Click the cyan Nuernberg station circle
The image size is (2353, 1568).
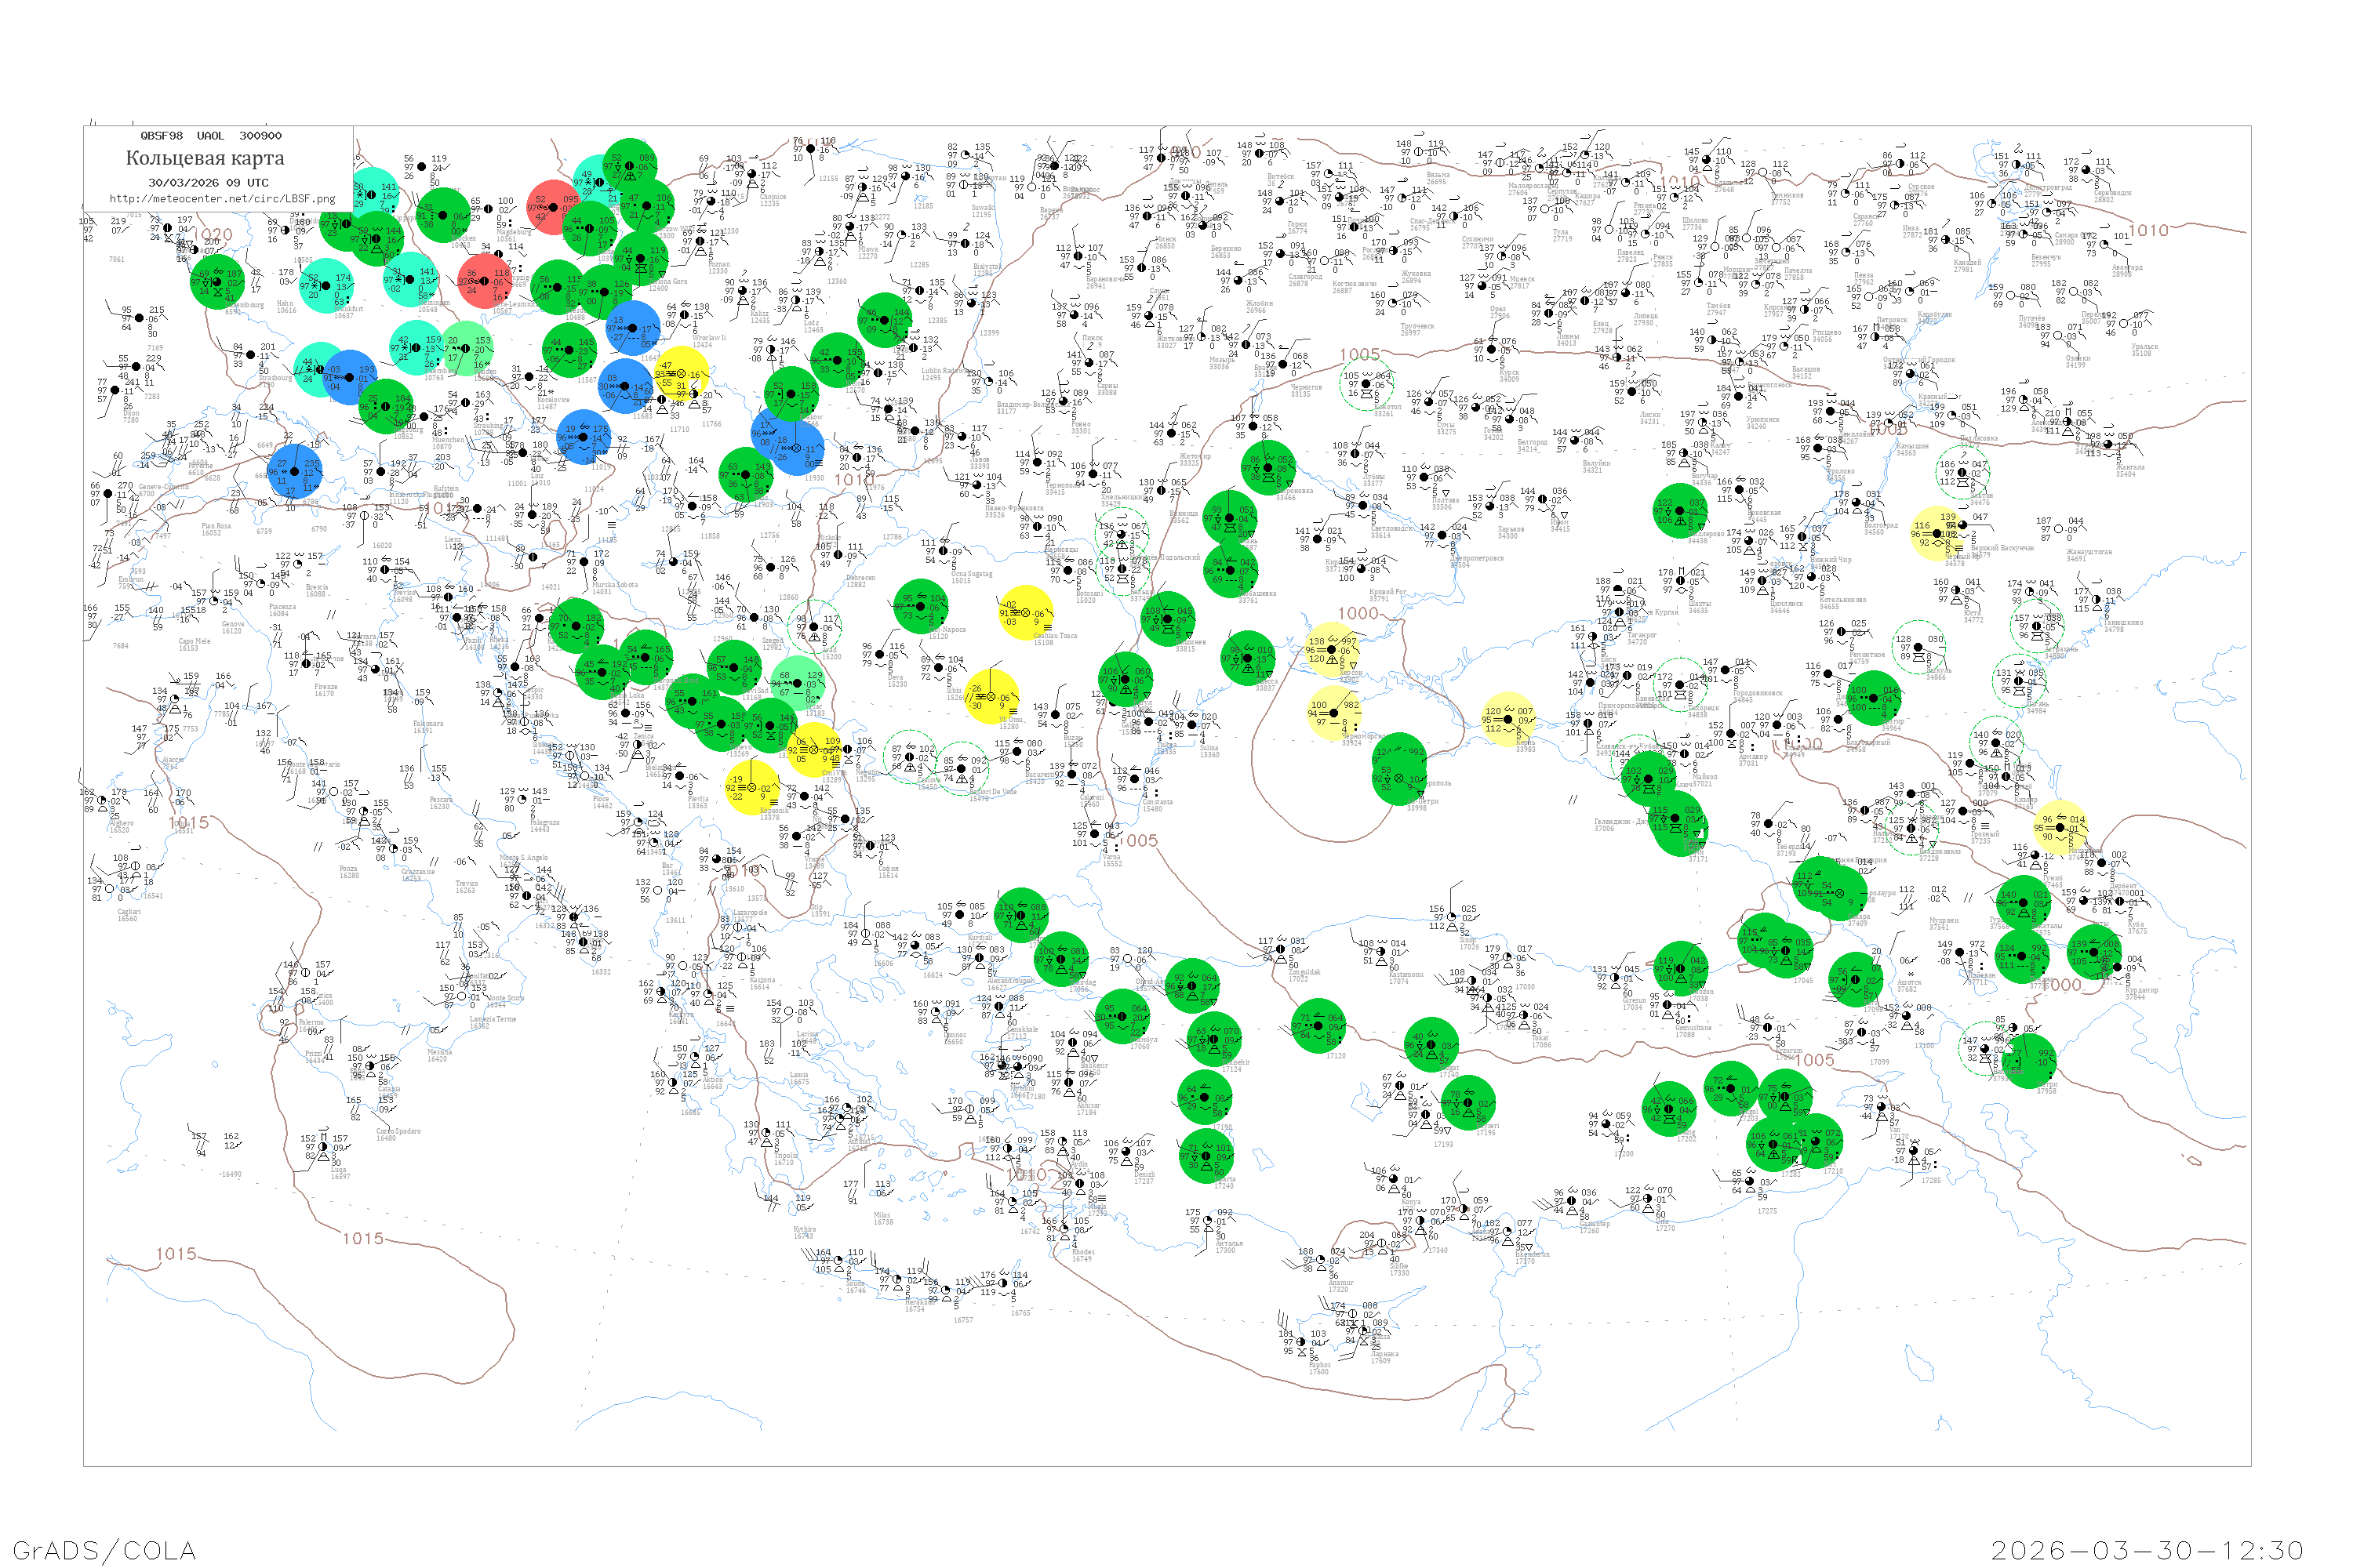416,347
